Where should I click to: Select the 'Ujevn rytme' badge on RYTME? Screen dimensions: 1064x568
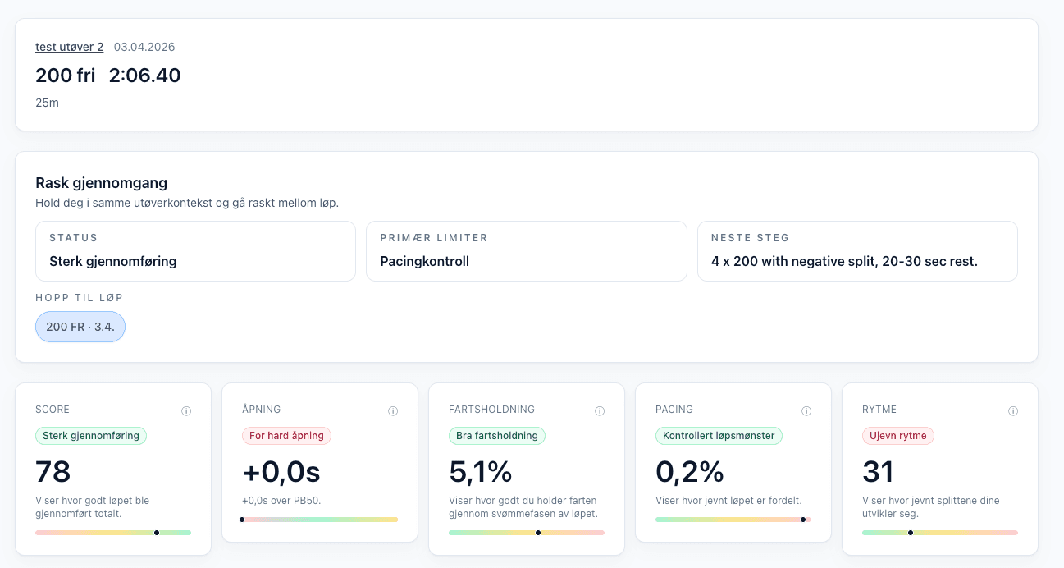898,436
